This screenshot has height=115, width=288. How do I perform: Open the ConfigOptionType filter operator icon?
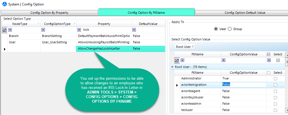click(43, 30)
